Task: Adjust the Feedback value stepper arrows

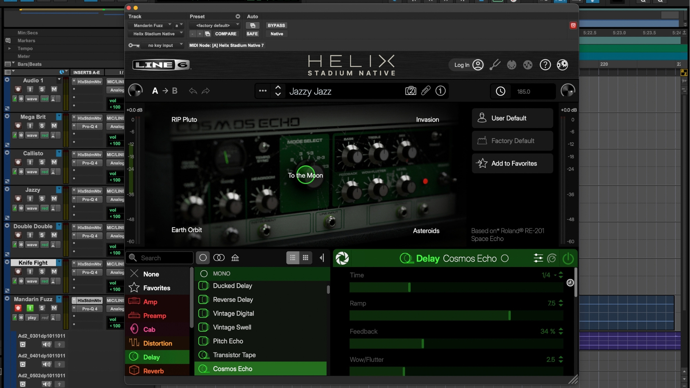Action: pyautogui.click(x=561, y=331)
